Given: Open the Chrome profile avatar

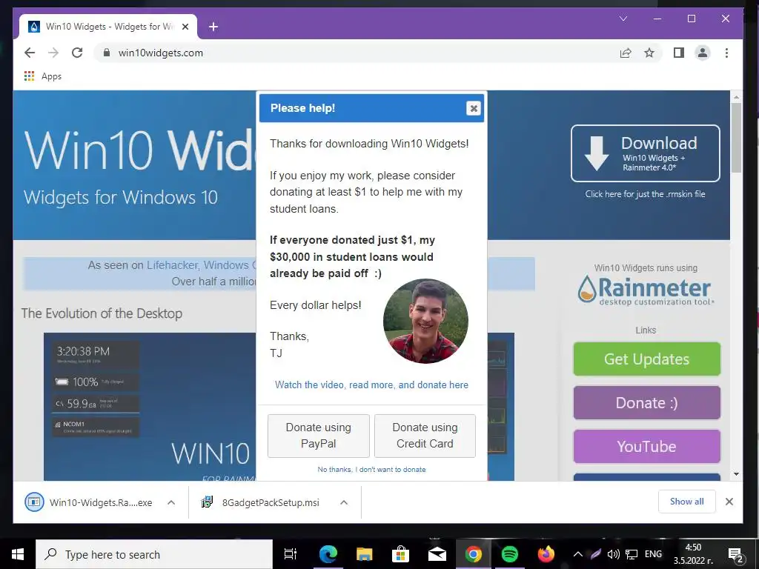Looking at the screenshot, I should point(703,53).
